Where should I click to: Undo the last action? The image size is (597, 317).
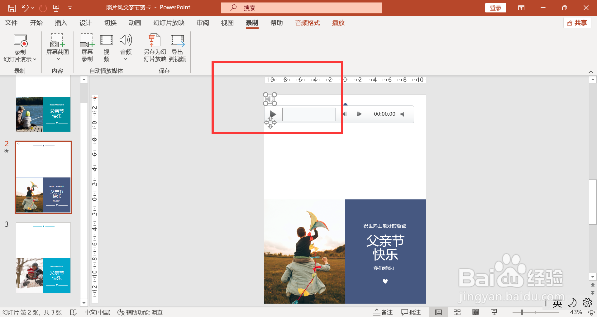pos(25,8)
